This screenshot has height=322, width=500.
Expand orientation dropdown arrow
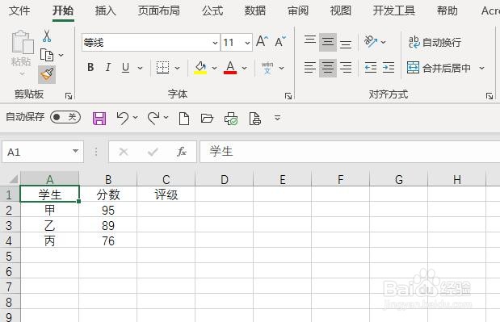[384, 42]
